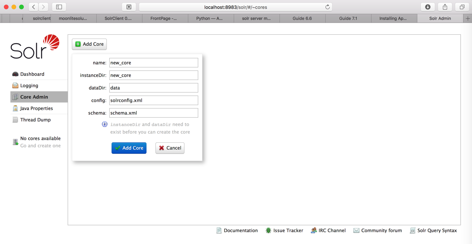
Task: Open the Safari share button
Action: 445,7
